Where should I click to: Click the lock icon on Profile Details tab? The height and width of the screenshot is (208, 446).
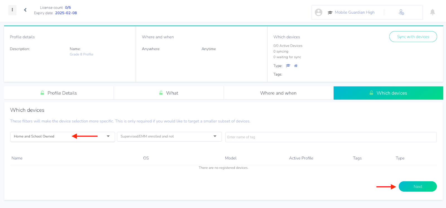click(x=42, y=93)
